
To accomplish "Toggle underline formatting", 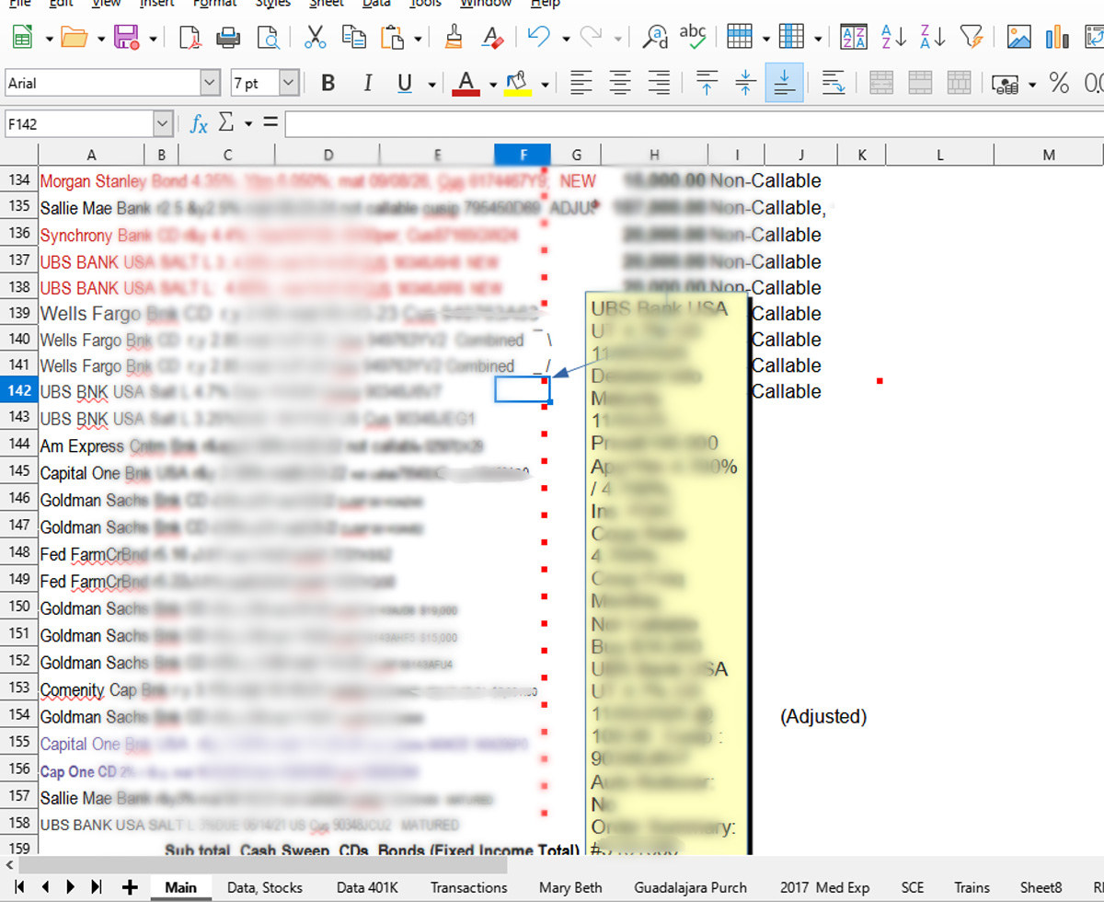I will click(x=404, y=84).
